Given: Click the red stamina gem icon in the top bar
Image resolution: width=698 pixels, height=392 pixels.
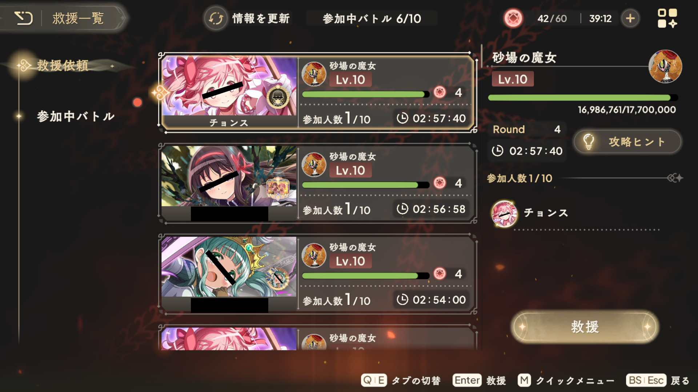Looking at the screenshot, I should (x=513, y=18).
